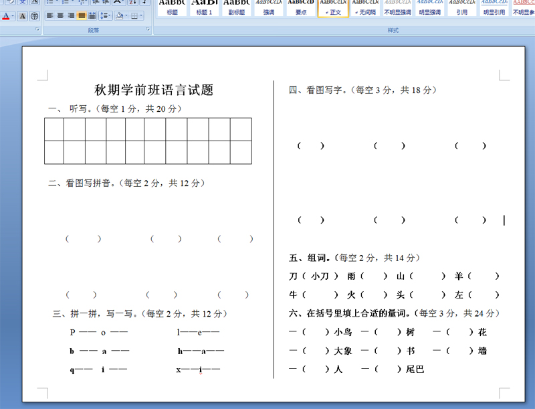
Task: Click the character 花 in section six
Action: coord(482,332)
